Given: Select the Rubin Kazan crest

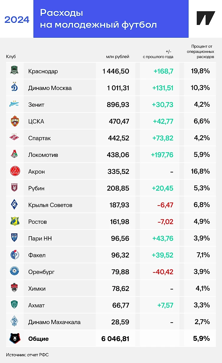Looking at the screenshot, I should pos(14,187).
